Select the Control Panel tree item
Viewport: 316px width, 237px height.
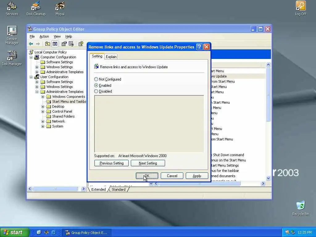coord(62,111)
